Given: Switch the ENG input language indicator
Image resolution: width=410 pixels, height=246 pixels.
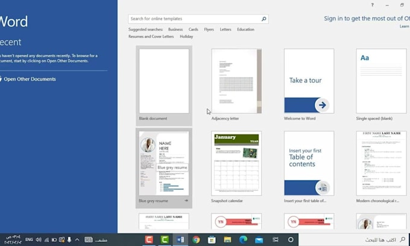Looking at the screenshot, I should coord(29,239).
